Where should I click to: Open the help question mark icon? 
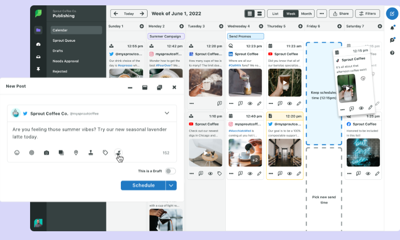click(392, 53)
